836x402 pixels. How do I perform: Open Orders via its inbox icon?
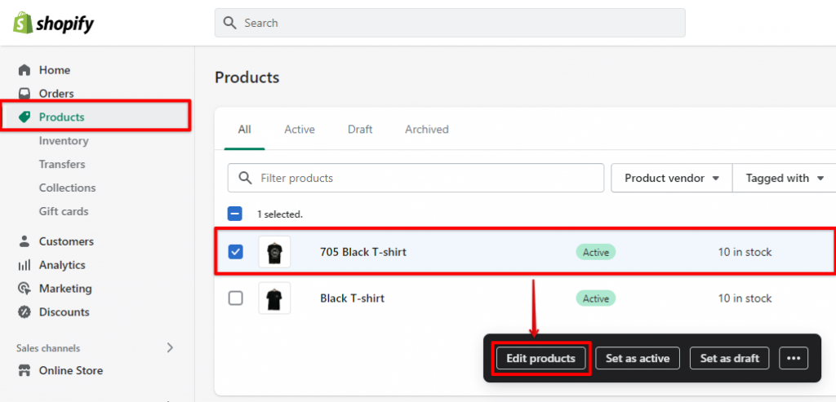coord(24,94)
